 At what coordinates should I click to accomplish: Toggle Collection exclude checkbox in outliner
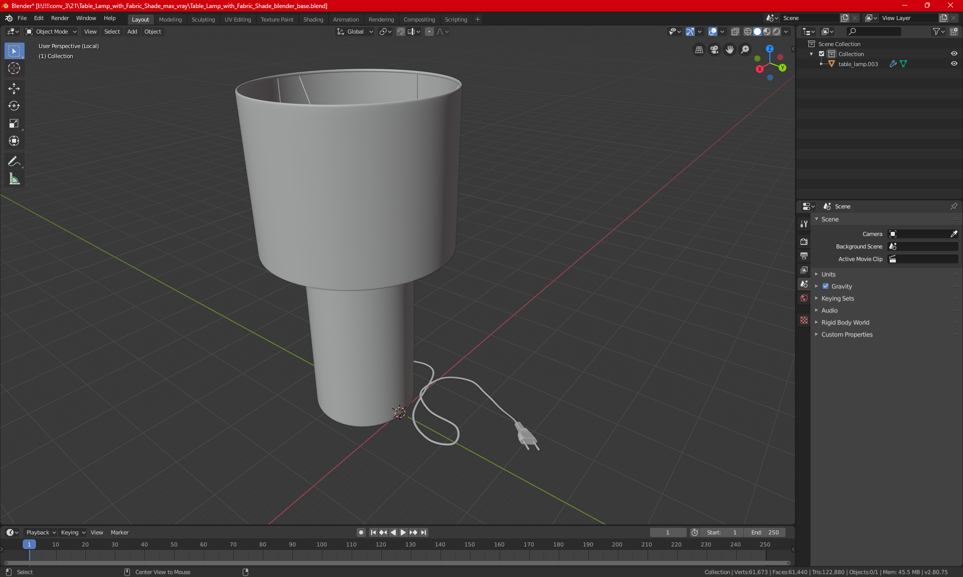point(822,54)
